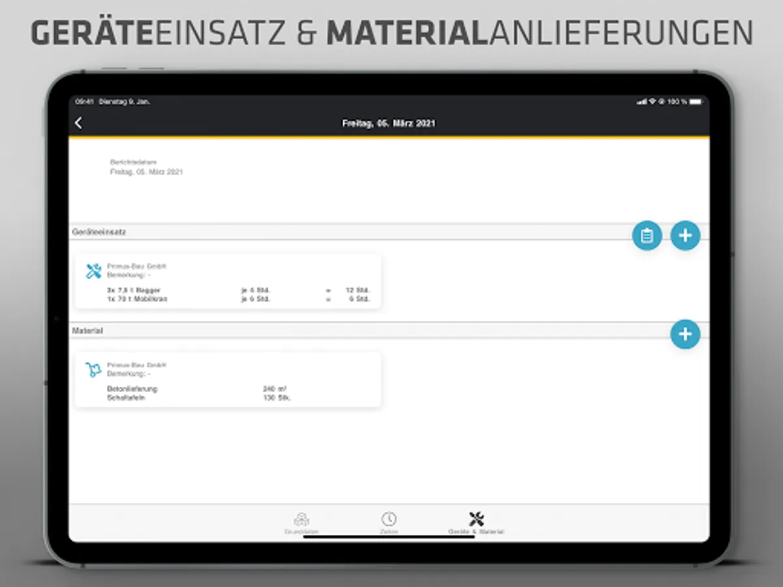Tap the cellular signal bars in status bar
Screen dimensions: 783x587
pos(642,102)
